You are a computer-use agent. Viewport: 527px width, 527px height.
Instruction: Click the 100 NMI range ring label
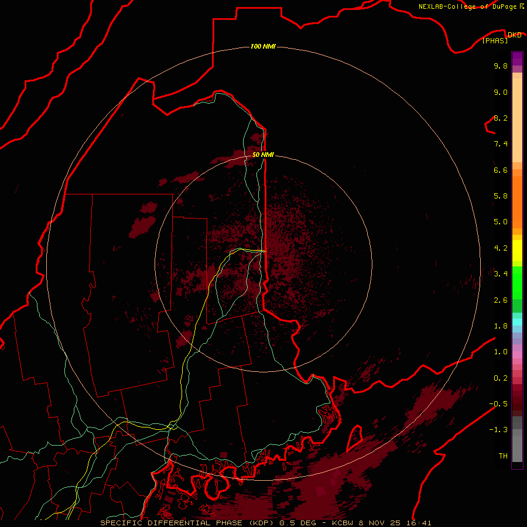[x=263, y=46]
